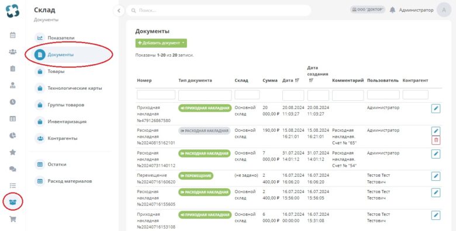
Task: Click the Контрагент filter field
Action: tap(415, 95)
